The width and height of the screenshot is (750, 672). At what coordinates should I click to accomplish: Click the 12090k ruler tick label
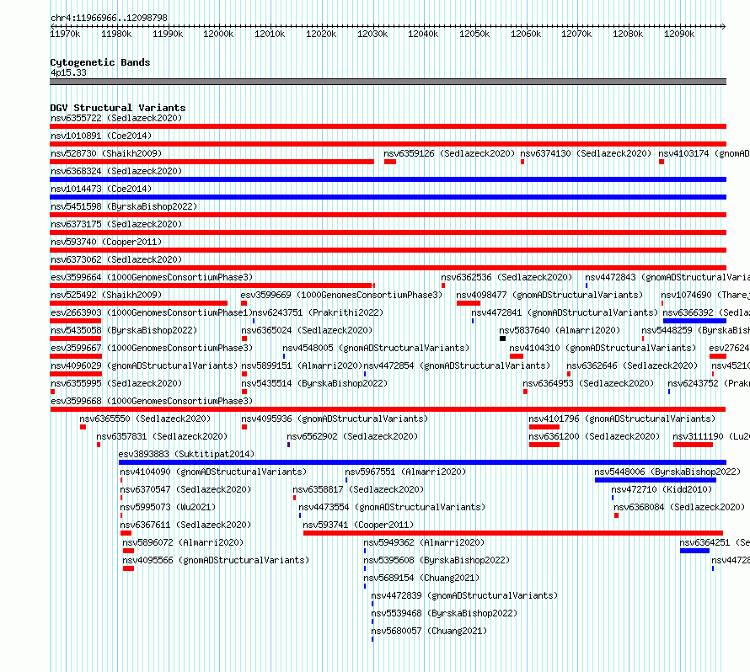click(679, 34)
